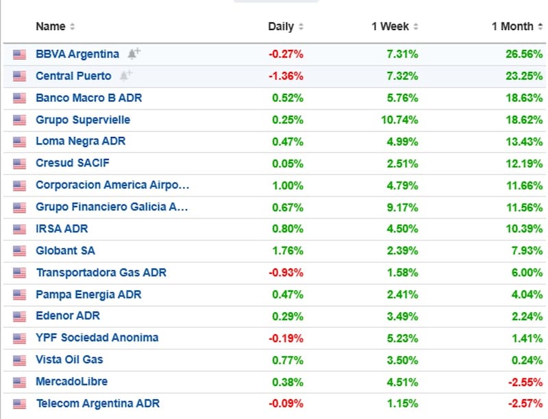Click the flag icon beside MercadoLibre
Screen dimensions: 548x419
point(19,382)
